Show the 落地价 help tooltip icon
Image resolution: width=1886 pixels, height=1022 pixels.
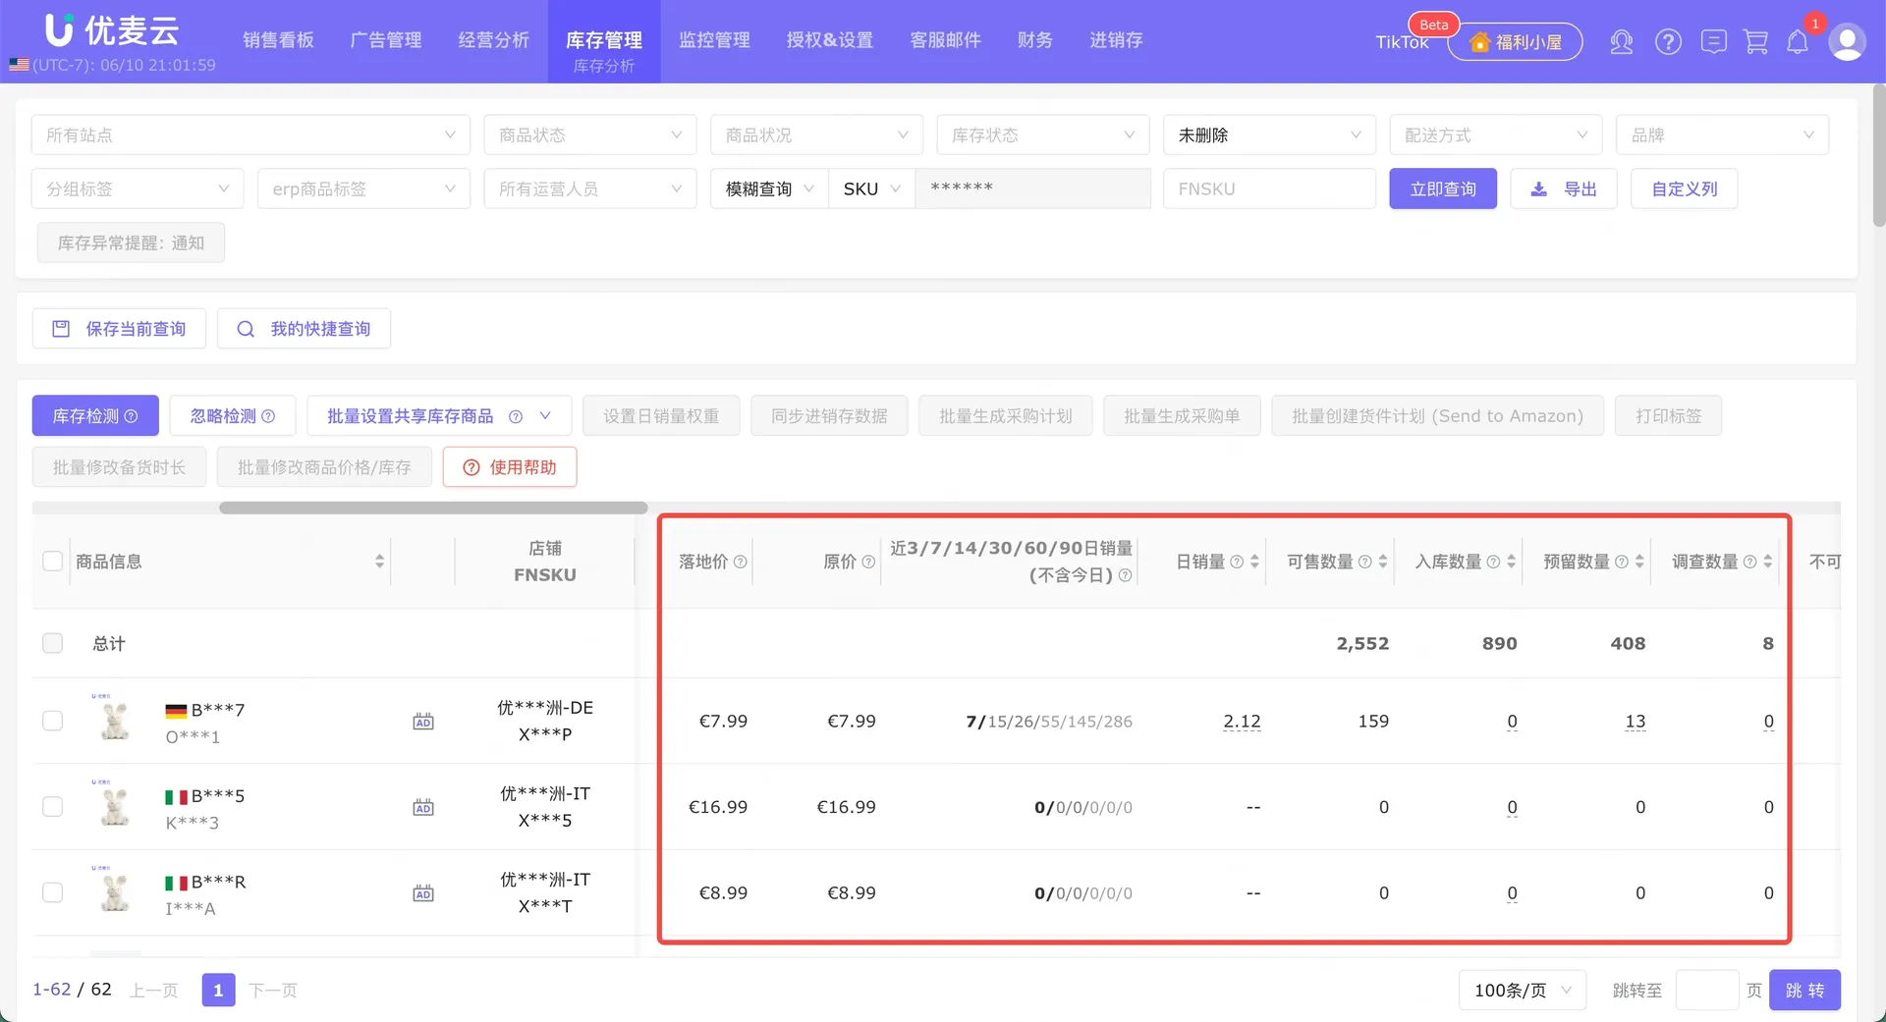pyautogui.click(x=741, y=562)
